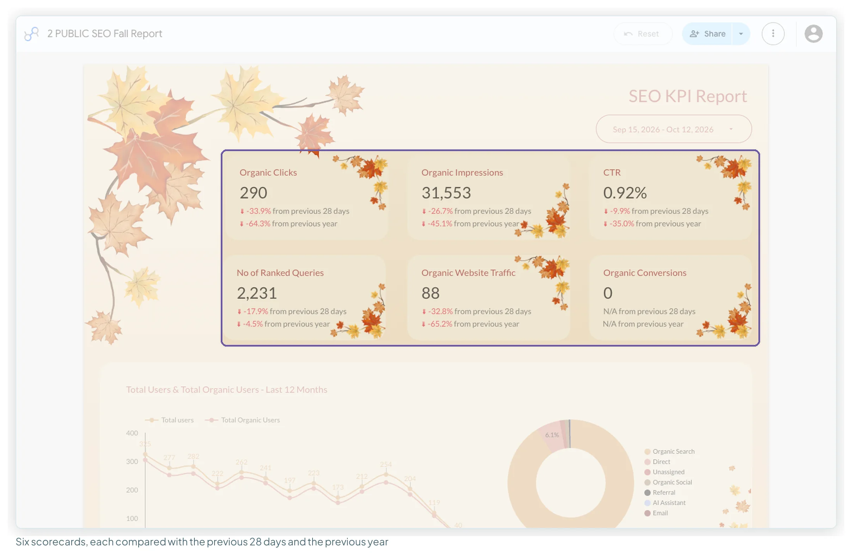The image size is (852, 557).
Task: Click the SEO KPI Report heading
Action: pyautogui.click(x=688, y=96)
